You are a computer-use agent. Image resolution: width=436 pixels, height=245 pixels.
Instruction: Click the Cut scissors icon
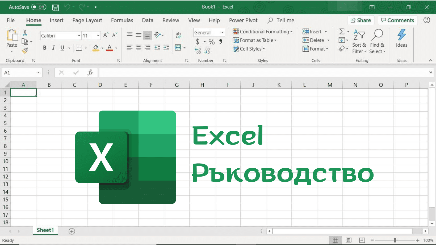25,33
